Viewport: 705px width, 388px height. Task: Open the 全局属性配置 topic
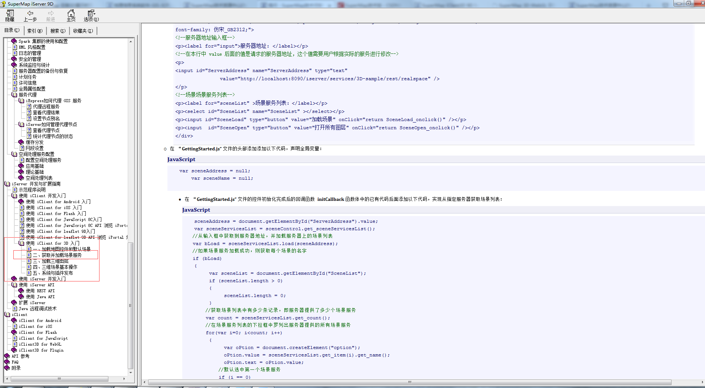coord(32,89)
